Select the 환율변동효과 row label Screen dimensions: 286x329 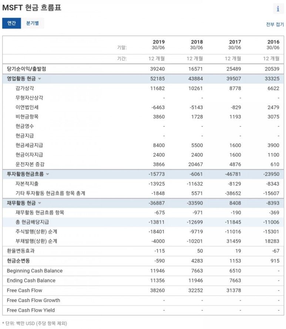(x=21, y=251)
